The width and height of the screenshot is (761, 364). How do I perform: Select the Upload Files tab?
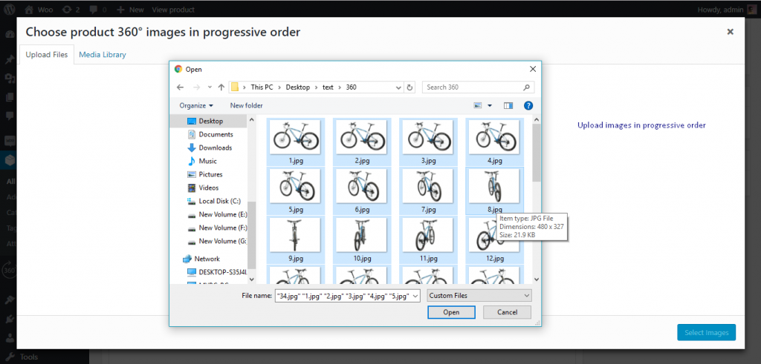[x=47, y=55]
